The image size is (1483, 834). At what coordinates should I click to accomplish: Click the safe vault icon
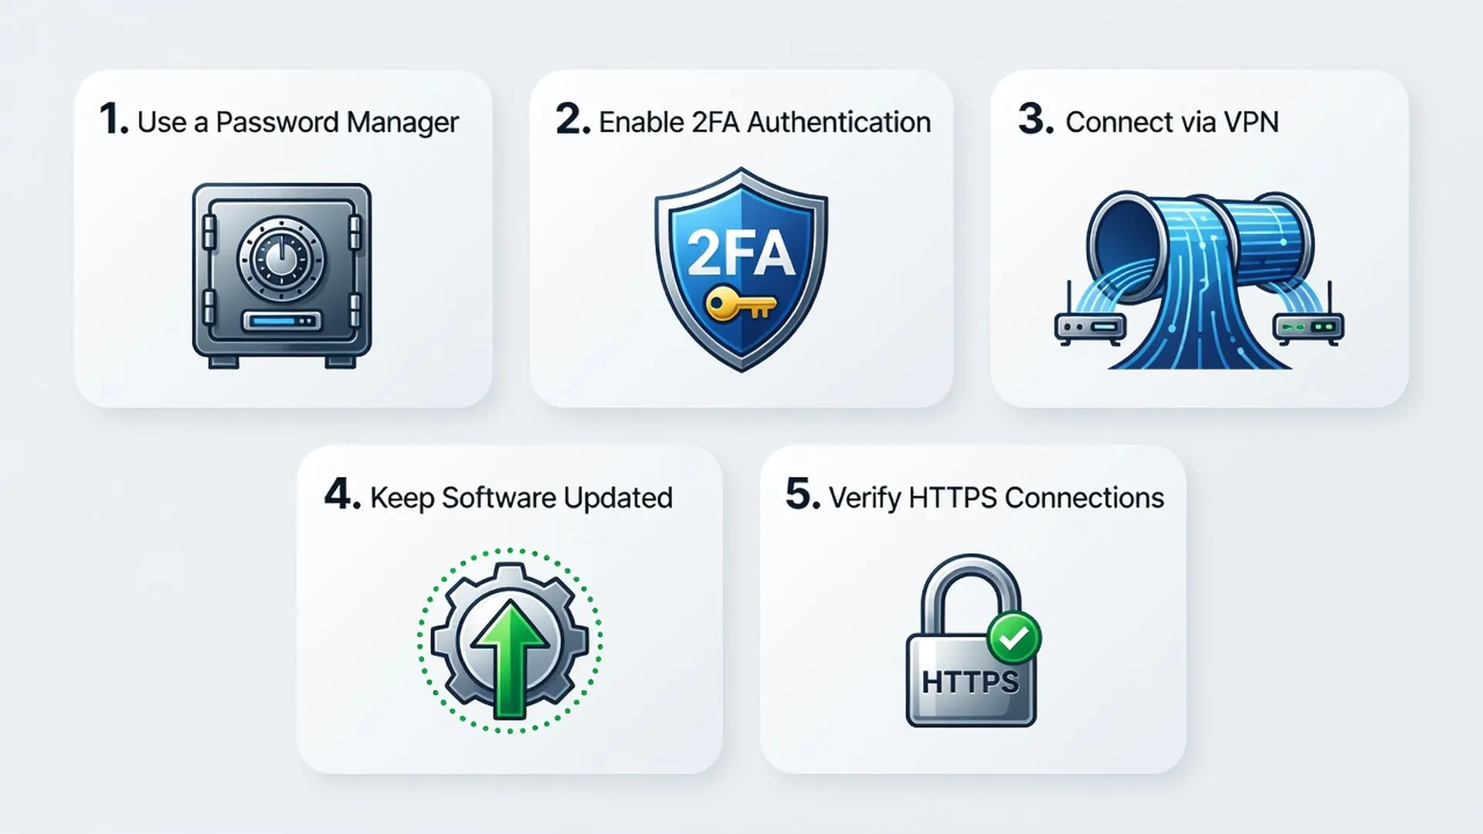(282, 276)
